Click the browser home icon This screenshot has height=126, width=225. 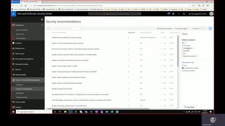click(x=26, y=6)
